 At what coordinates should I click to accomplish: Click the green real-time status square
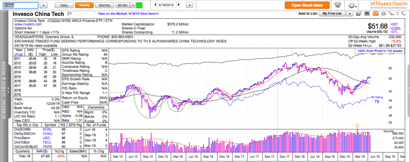140,5
